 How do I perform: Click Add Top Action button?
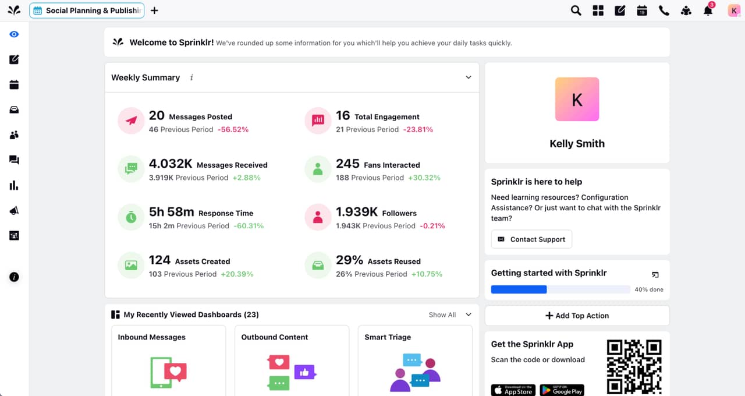(x=577, y=316)
